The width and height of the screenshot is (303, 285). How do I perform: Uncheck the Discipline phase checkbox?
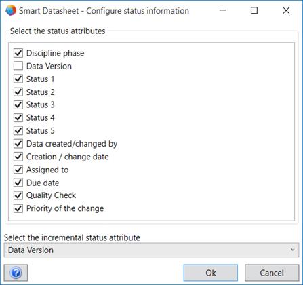pyautogui.click(x=18, y=53)
